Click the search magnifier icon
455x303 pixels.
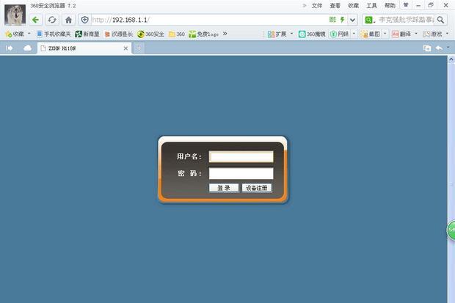pyautogui.click(x=441, y=20)
